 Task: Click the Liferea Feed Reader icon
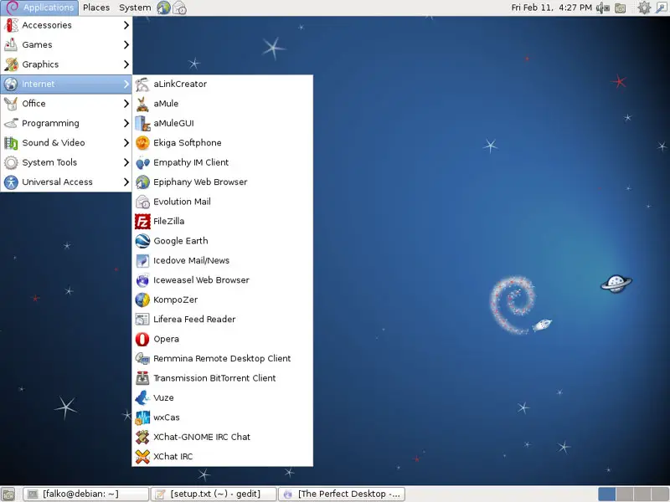[x=142, y=320]
